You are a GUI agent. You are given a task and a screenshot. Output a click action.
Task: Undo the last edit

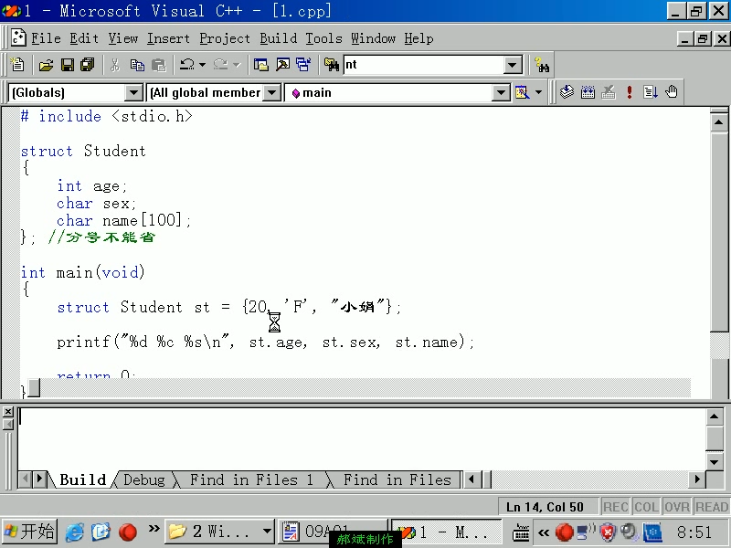pos(187,65)
